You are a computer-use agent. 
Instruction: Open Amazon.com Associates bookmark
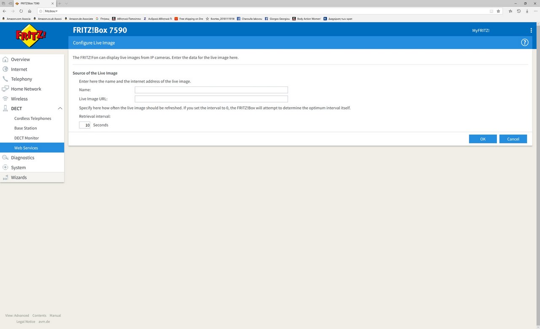tap(16, 19)
